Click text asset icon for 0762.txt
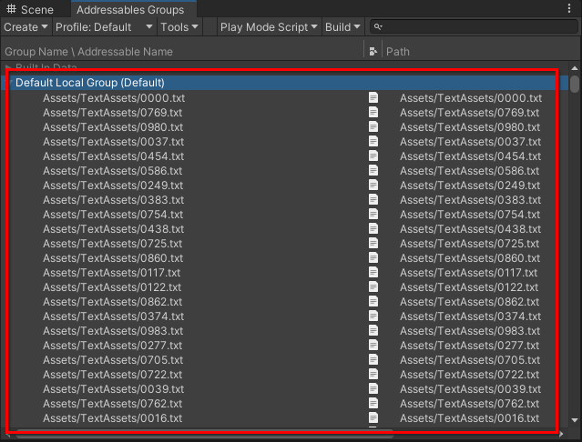The image size is (582, 442). coord(373,403)
